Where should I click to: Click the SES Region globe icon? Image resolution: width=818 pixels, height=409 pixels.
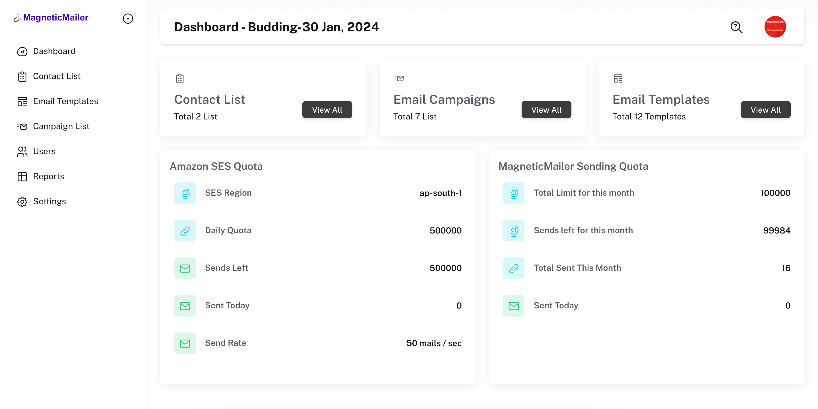185,193
